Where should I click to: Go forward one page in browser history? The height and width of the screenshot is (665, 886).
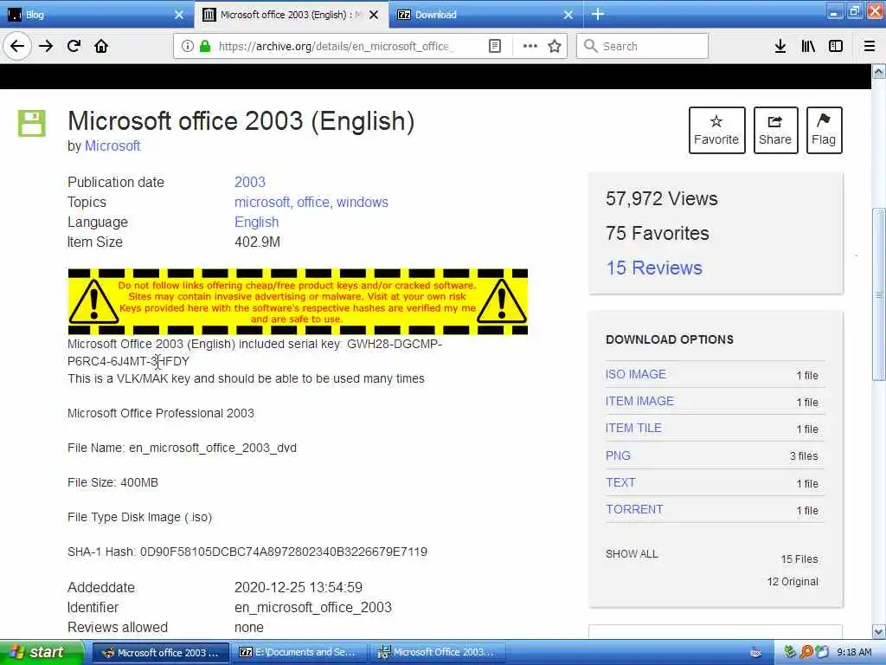coord(46,47)
